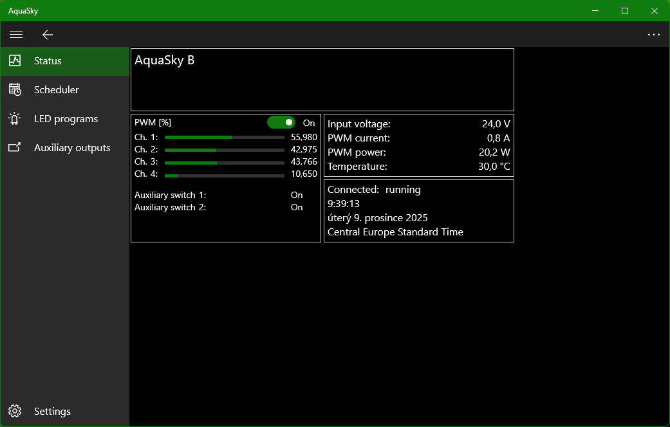Toggle the PWM On switch off

click(281, 122)
